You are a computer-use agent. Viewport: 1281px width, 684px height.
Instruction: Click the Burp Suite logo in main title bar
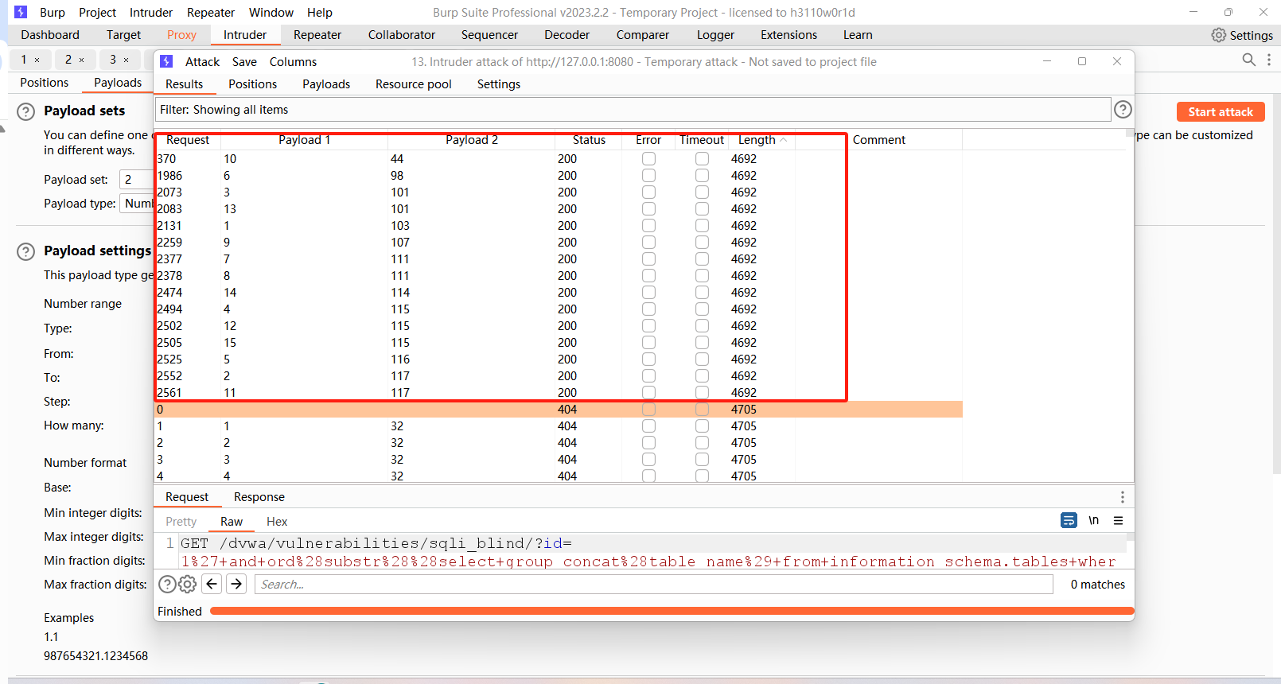coord(21,12)
